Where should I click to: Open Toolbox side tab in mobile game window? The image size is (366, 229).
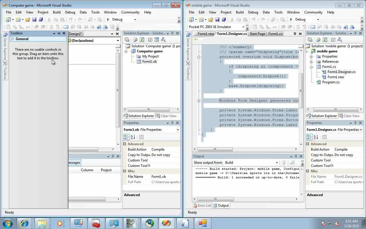(x=188, y=70)
